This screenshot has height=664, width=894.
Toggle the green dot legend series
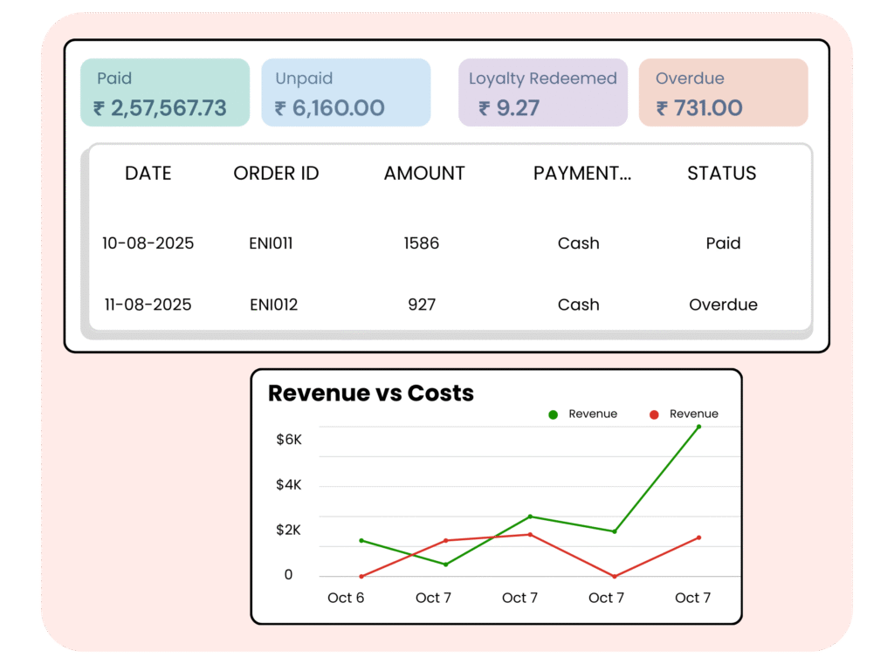(553, 414)
